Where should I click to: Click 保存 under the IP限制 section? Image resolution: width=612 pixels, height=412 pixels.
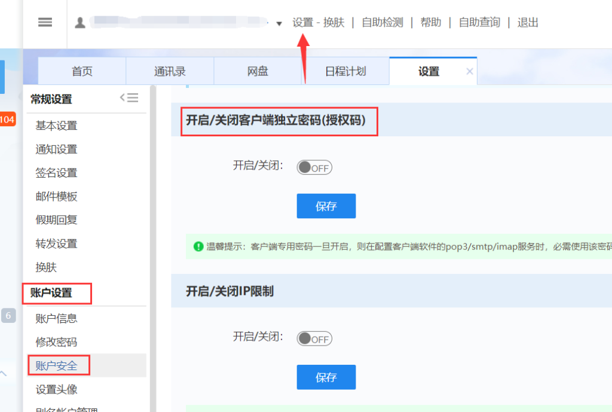[326, 377]
